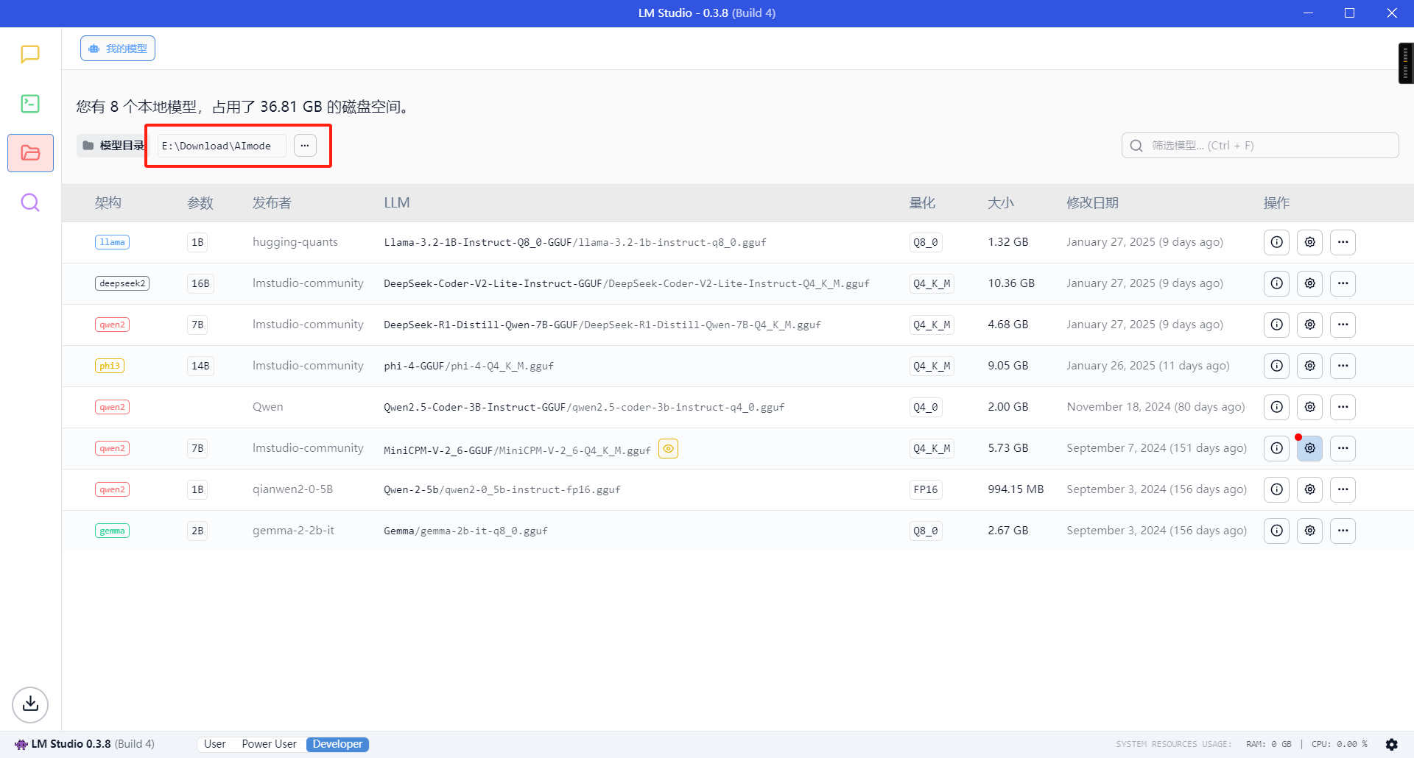Image resolution: width=1414 pixels, height=758 pixels.
Task: Click the FP16 quantization badge
Action: click(x=926, y=489)
